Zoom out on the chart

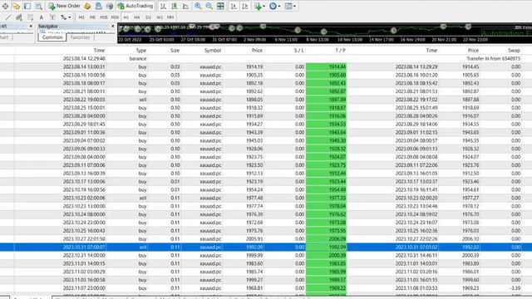click(209, 6)
